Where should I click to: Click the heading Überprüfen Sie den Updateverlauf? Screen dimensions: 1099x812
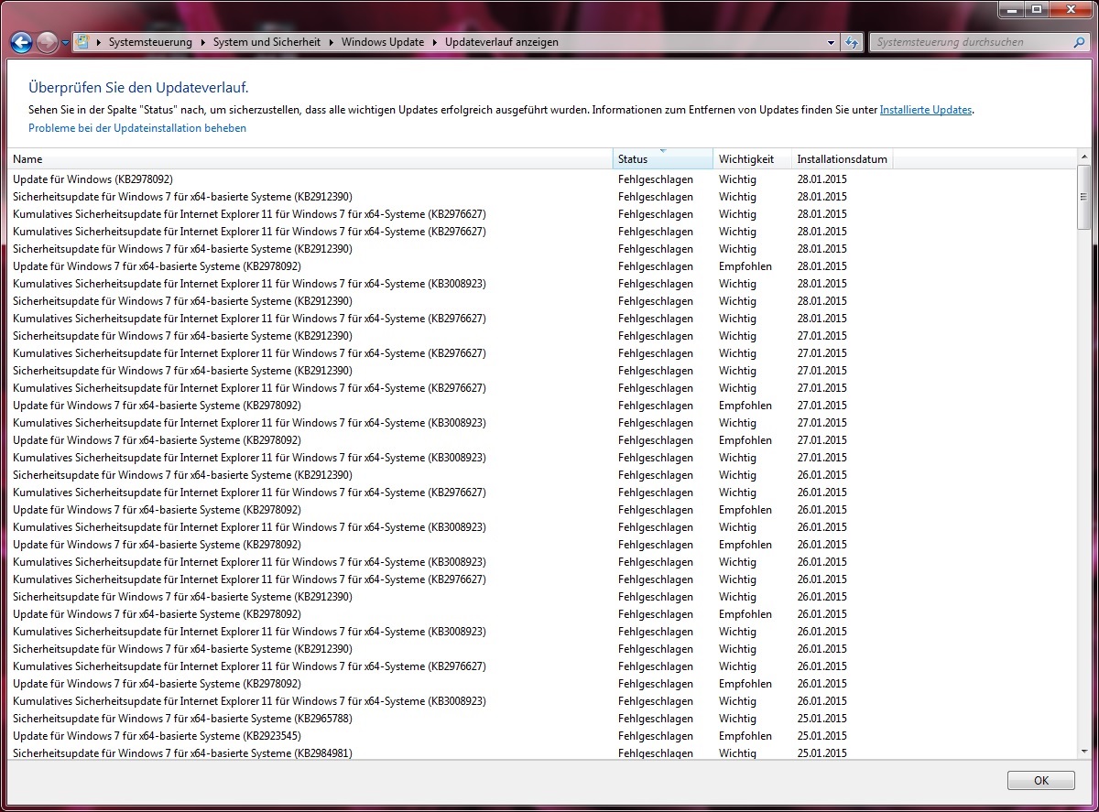[138, 88]
